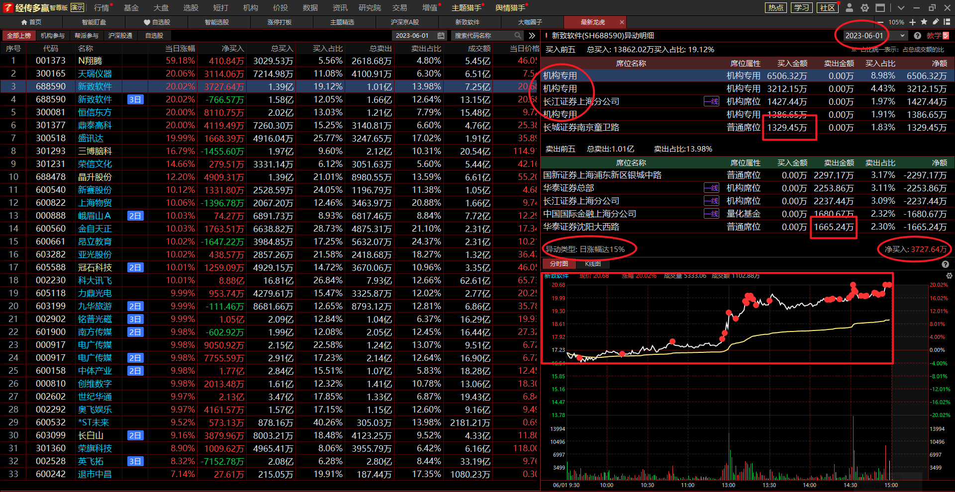Open chart settings gear icon

[x=949, y=276]
